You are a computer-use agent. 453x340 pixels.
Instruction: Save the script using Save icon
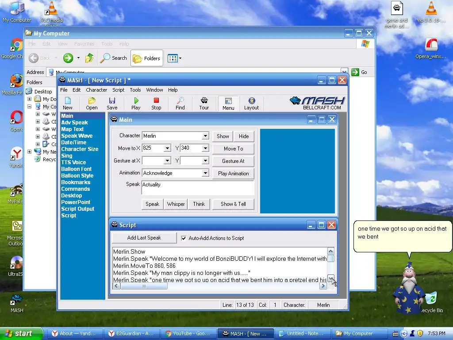tap(112, 104)
